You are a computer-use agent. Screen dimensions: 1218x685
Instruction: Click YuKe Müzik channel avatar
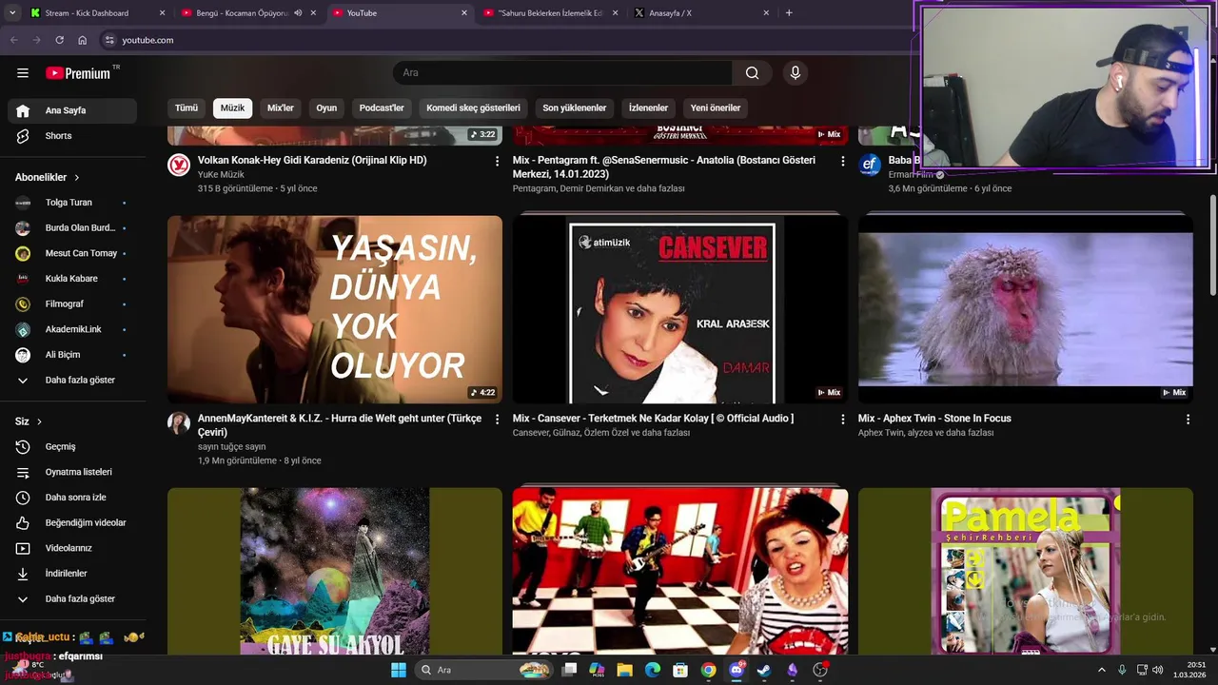tap(179, 166)
